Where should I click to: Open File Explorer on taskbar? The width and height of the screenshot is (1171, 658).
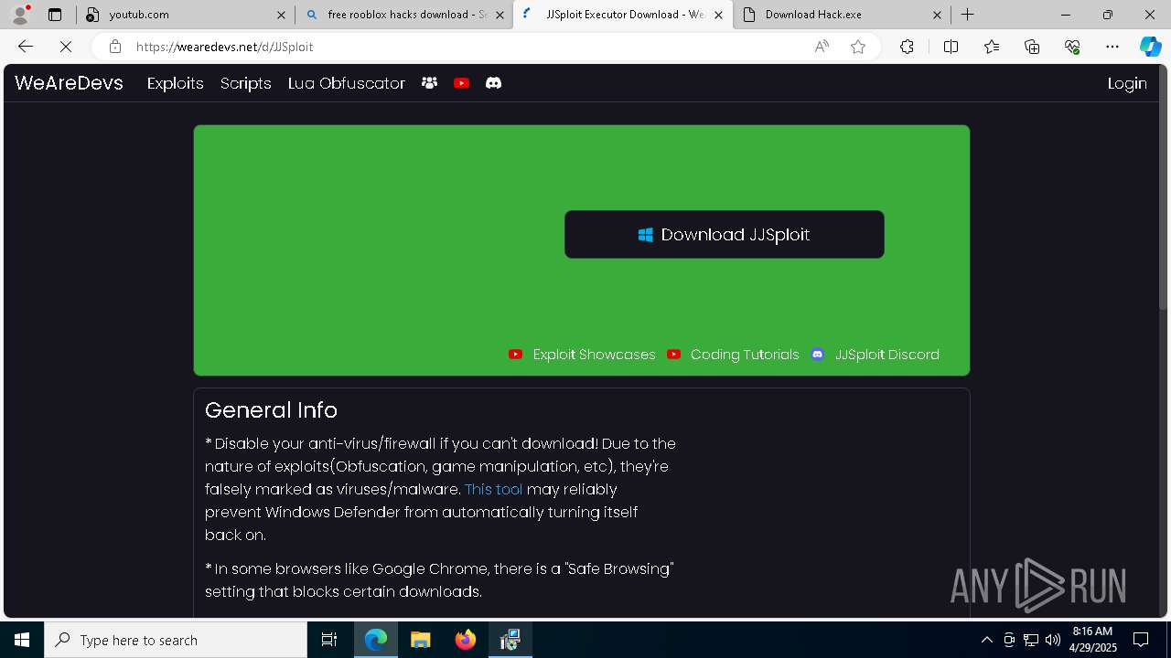point(421,640)
